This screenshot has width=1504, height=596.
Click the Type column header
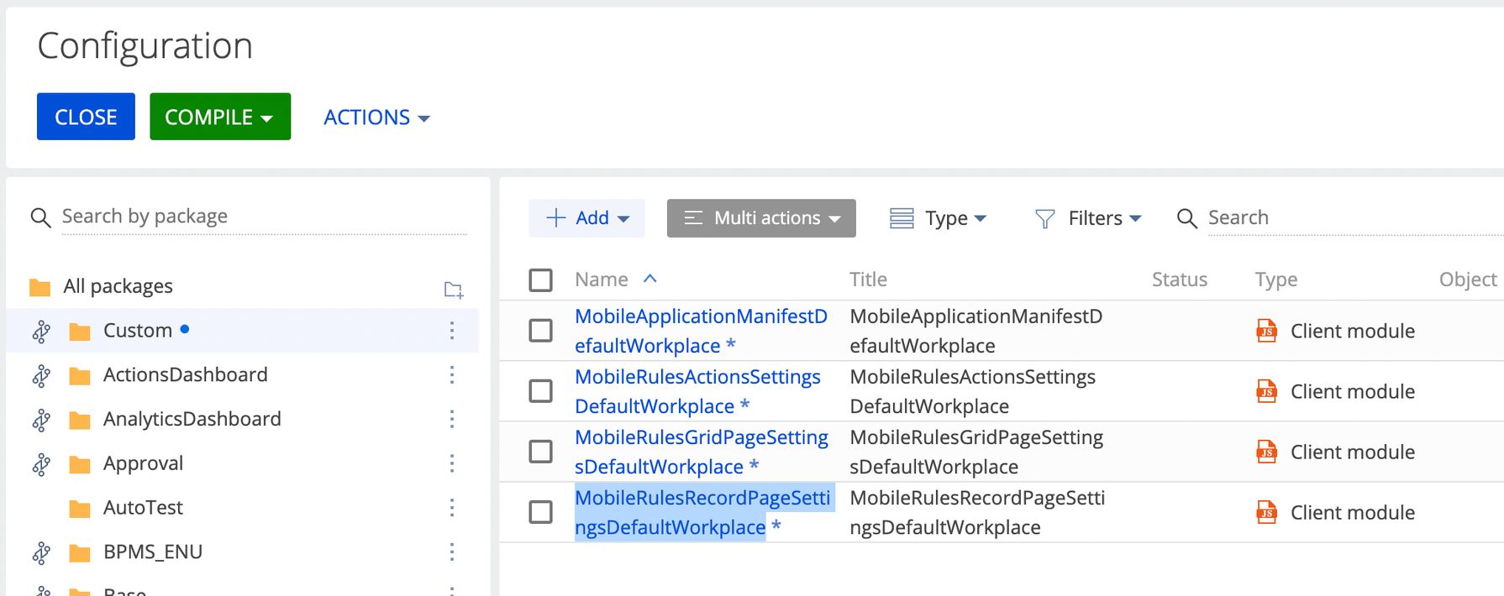point(1276,280)
